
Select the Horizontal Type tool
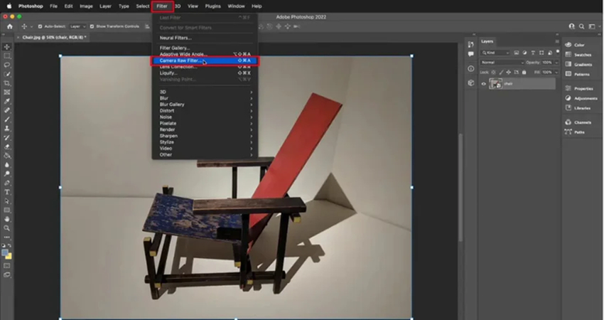(x=7, y=193)
